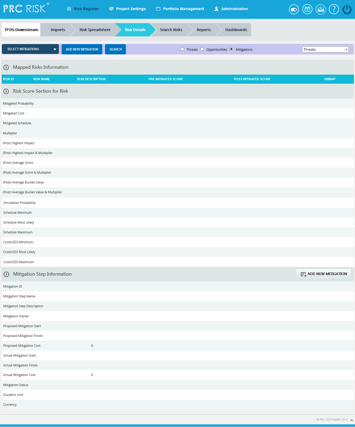The height and width of the screenshot is (427, 355).
Task: Open the Portfolio Management menu
Action: click(x=183, y=9)
